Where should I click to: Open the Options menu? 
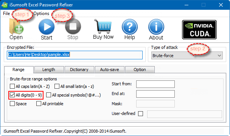(x=41, y=14)
